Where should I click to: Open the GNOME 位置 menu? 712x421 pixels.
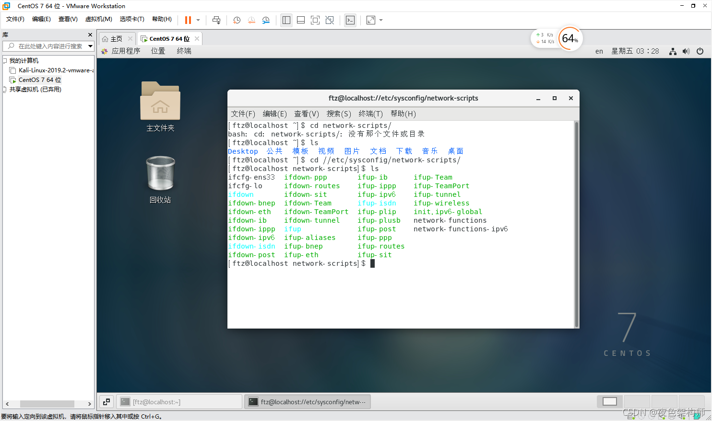click(x=158, y=51)
